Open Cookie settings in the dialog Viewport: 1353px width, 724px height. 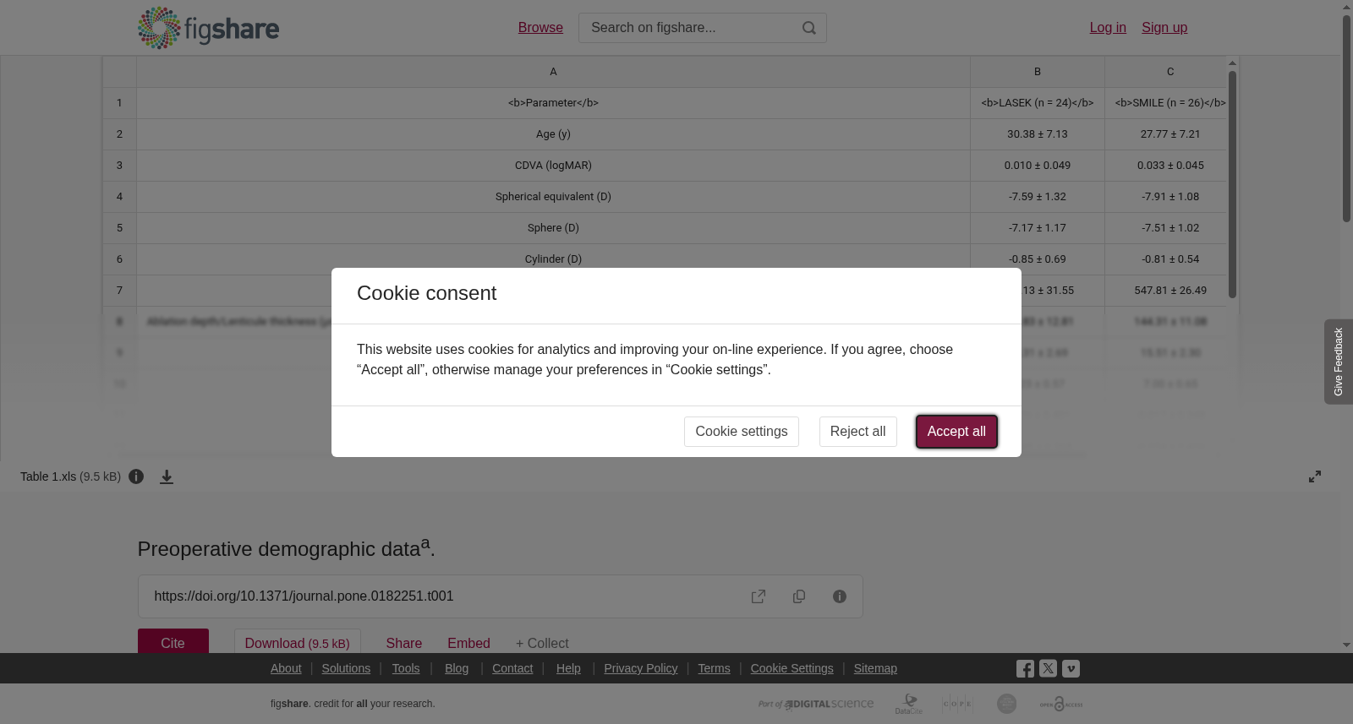[x=742, y=432]
